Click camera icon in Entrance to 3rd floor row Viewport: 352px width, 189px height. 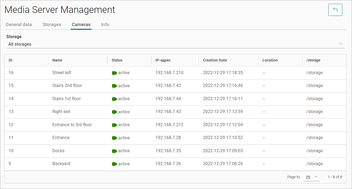tap(114, 125)
